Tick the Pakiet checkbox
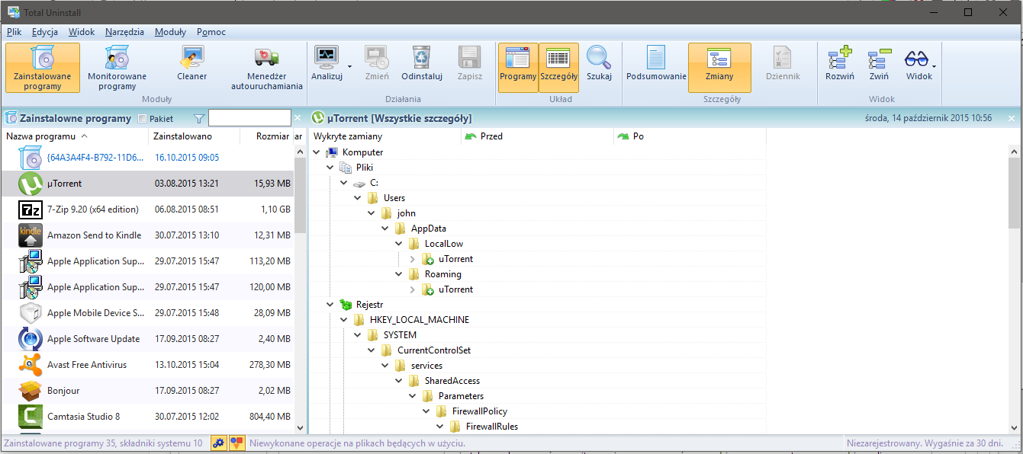The height and width of the screenshot is (454, 1023). click(142, 119)
